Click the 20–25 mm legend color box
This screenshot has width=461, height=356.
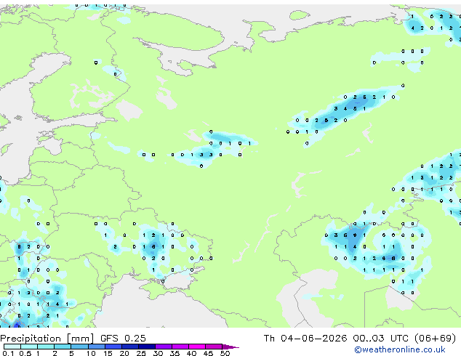(129, 347)
